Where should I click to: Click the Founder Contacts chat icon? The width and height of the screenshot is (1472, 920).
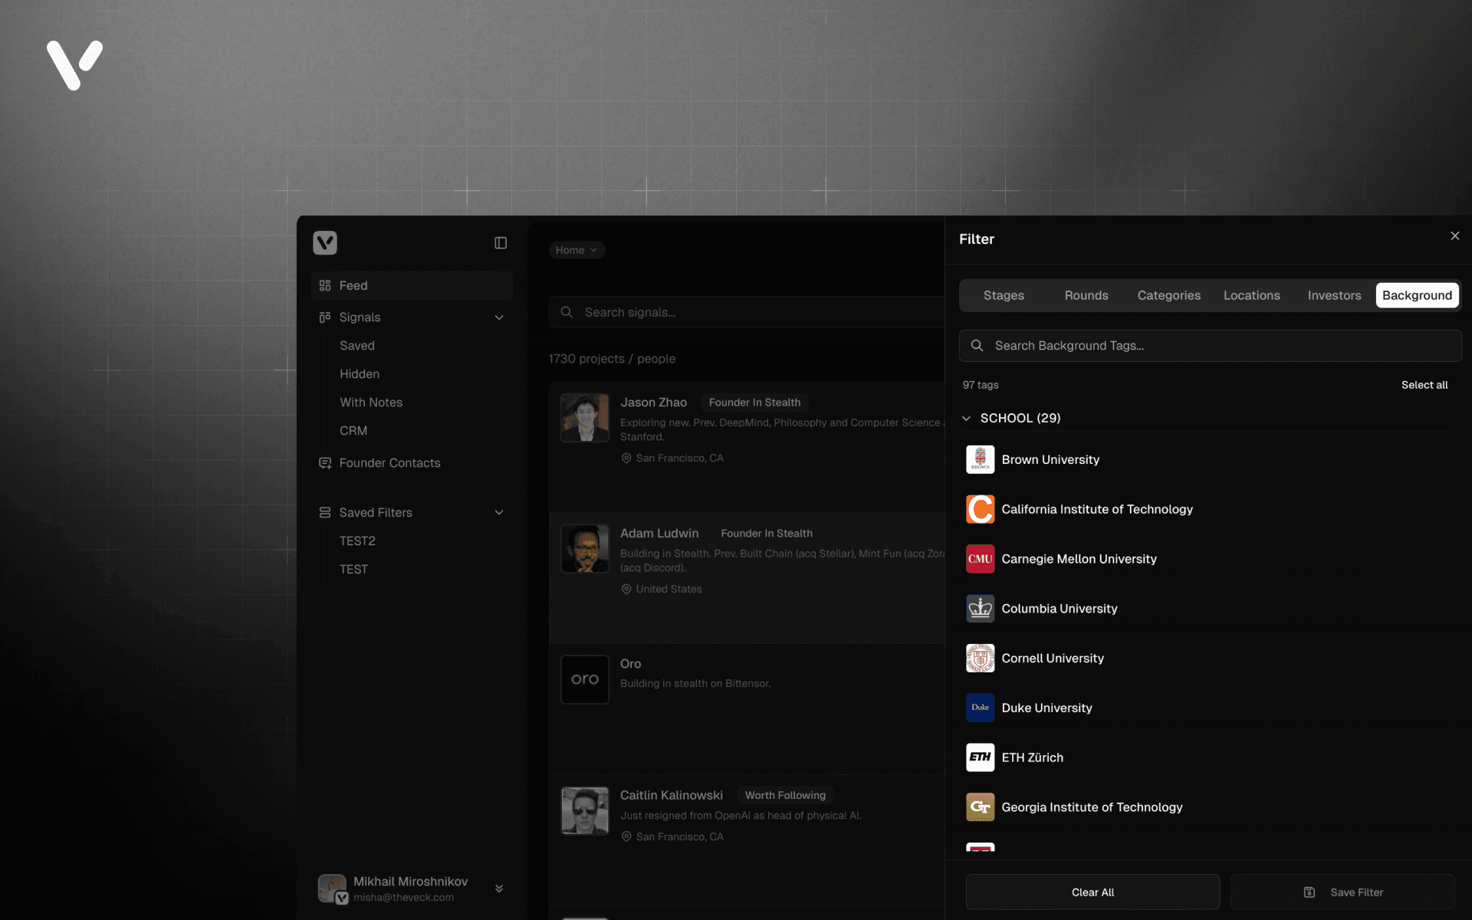325,463
